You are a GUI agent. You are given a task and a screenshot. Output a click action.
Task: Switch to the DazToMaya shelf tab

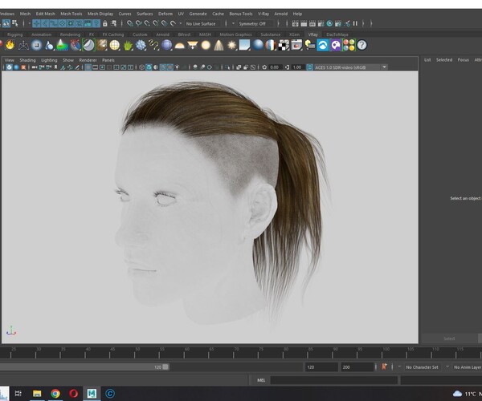pos(337,34)
